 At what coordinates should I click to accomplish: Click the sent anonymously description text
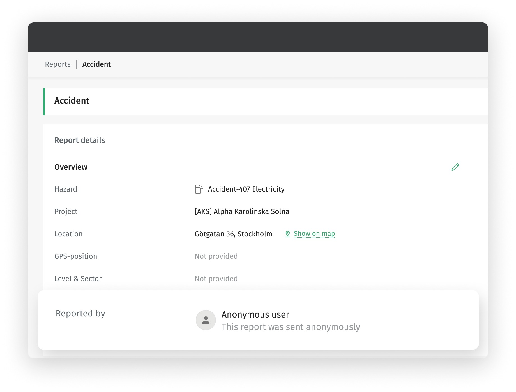point(291,327)
